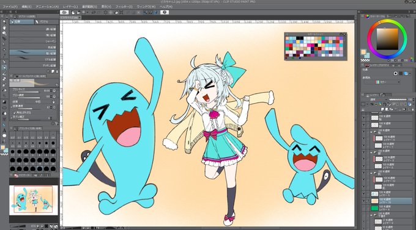
Task: Collapse the bottommost visible layer folder
Action: 371,215
